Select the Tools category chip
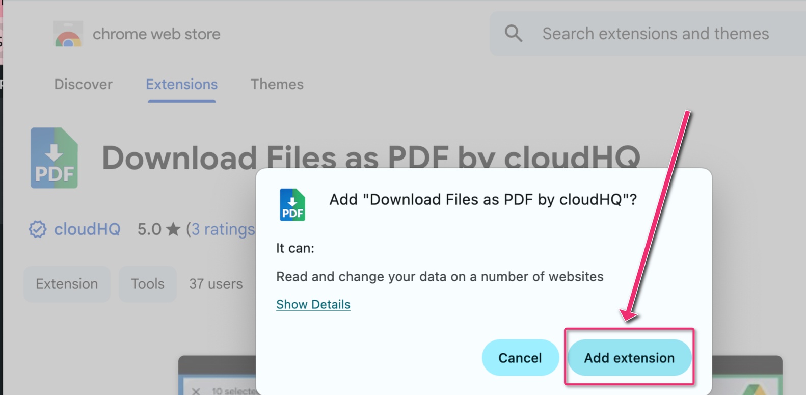 [147, 284]
